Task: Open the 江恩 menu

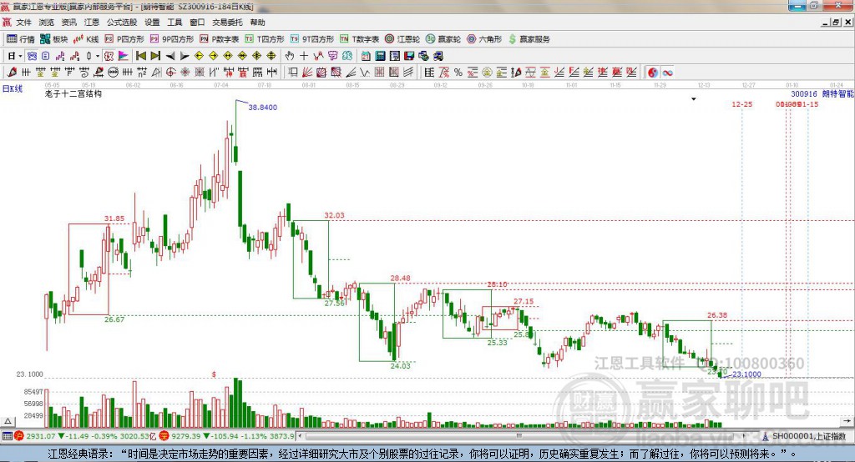Action: 92,23
